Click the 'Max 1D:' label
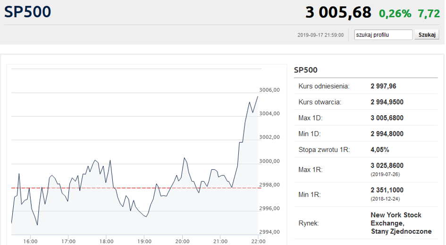 click(x=311, y=118)
